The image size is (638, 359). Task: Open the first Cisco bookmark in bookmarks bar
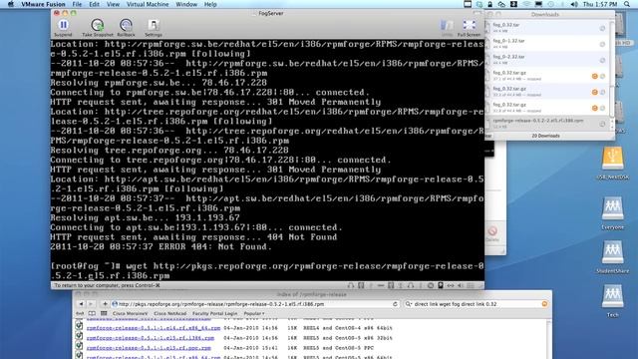pyautogui.click(x=130, y=314)
